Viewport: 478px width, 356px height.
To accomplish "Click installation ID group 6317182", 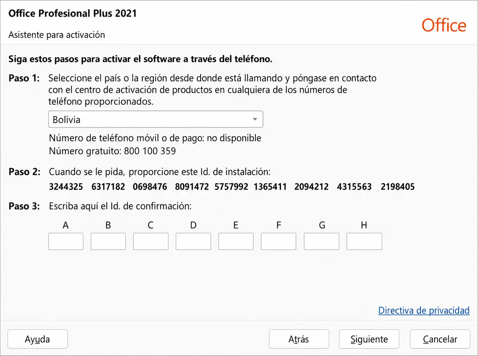I will click(108, 187).
